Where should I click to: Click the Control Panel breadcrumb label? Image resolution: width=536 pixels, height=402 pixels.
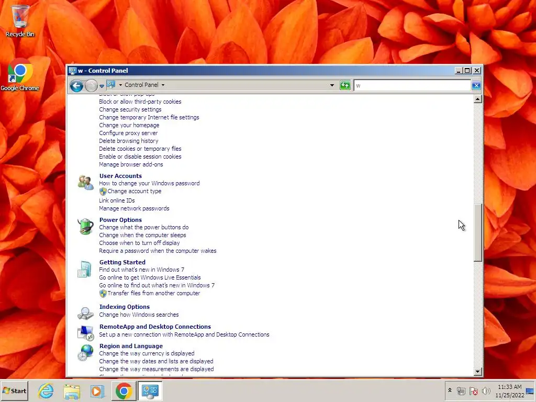141,85
